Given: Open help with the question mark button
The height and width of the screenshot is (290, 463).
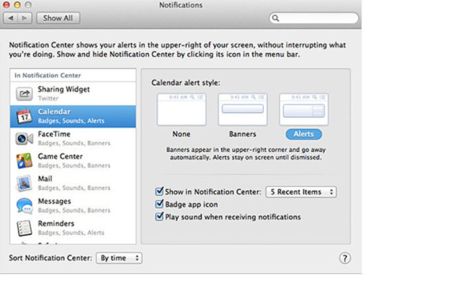Looking at the screenshot, I should 345,258.
